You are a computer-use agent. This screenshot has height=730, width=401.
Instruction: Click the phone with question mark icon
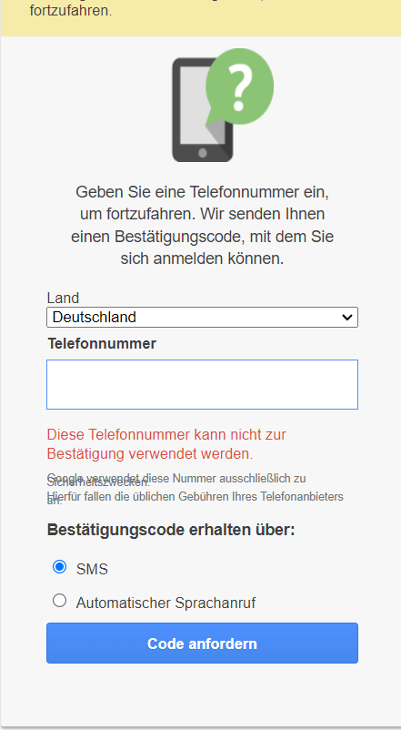(223, 106)
